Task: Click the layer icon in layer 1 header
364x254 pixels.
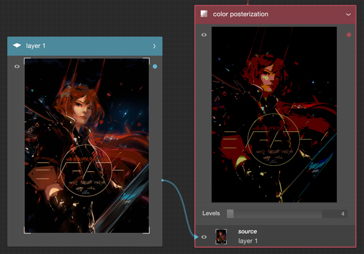Action: tap(17, 46)
